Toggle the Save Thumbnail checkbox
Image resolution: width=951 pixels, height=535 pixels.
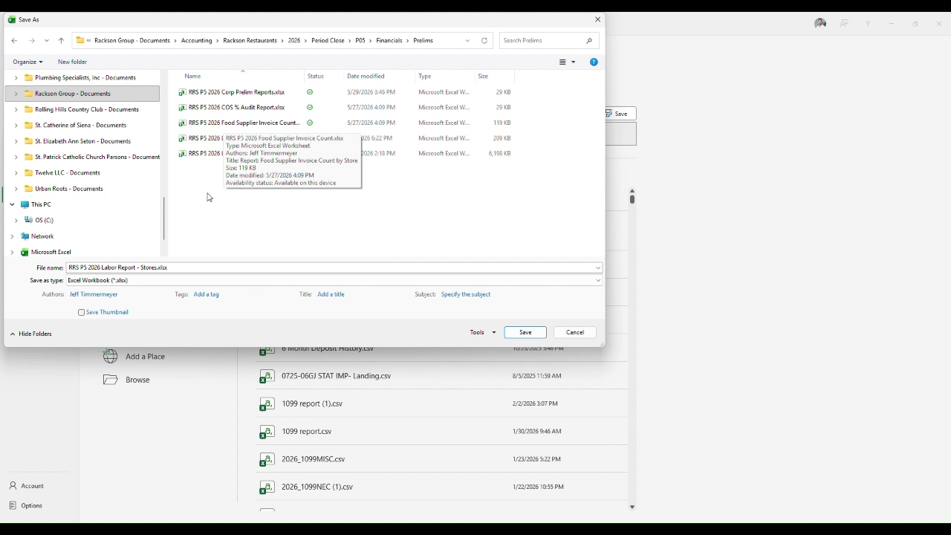[82, 313]
